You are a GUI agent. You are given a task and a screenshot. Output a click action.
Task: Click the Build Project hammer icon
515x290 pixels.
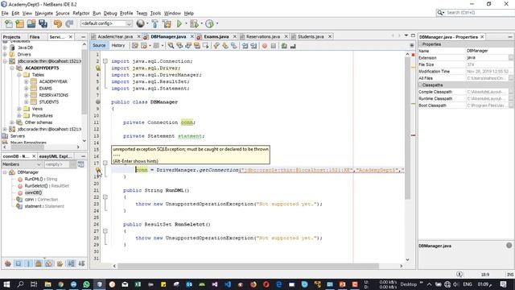[x=155, y=23]
